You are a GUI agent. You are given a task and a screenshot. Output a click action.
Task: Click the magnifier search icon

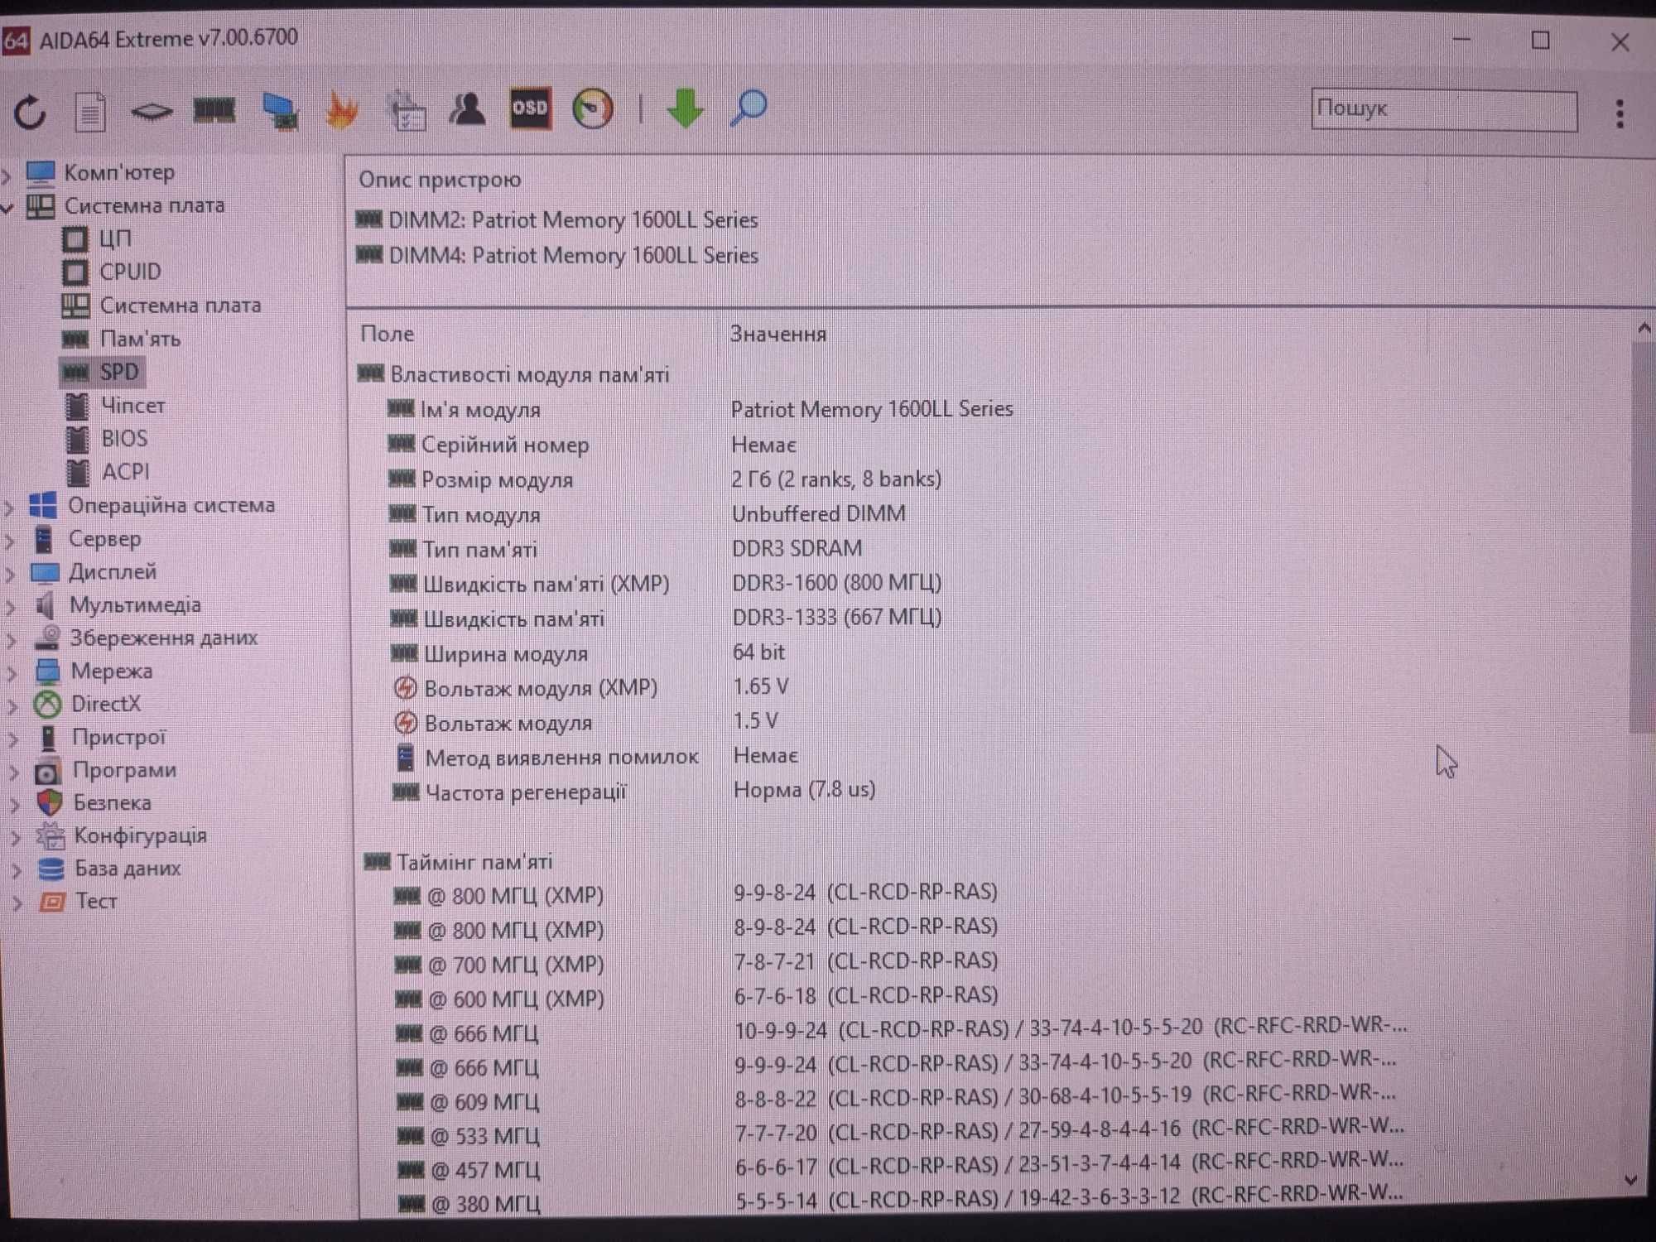749,108
